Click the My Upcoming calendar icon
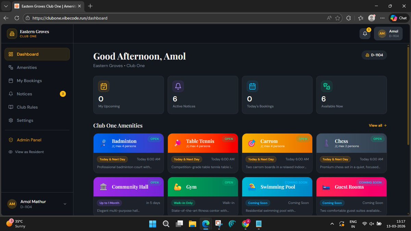Viewport: 411px width, 231px height. (104, 87)
